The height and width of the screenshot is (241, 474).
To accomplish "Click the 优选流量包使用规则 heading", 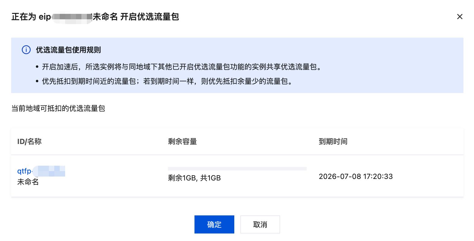I will coord(68,50).
